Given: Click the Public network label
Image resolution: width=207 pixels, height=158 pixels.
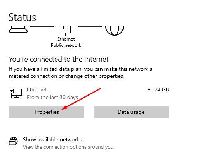Looking at the screenshot, I should [66, 45].
